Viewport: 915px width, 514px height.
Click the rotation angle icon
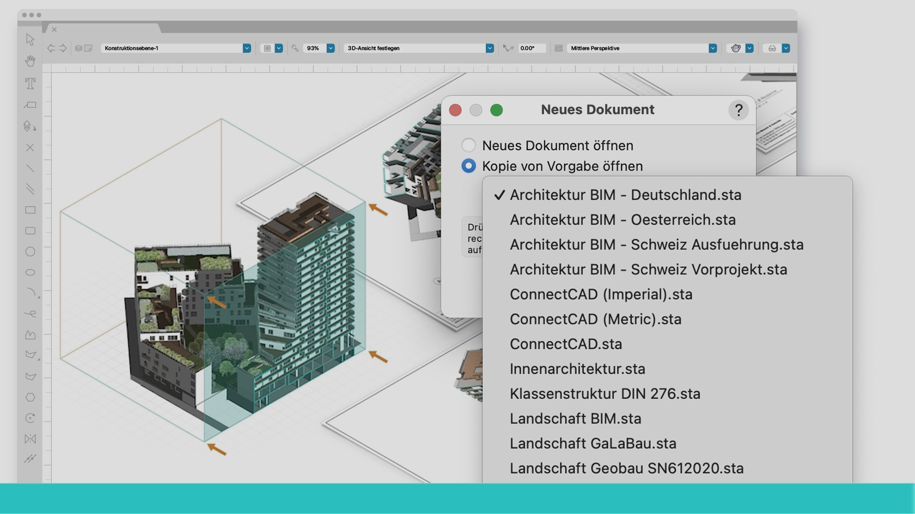click(508, 48)
